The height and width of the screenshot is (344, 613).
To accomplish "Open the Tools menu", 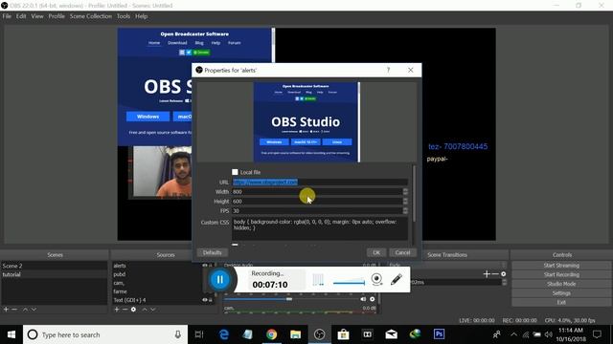I will point(124,16).
